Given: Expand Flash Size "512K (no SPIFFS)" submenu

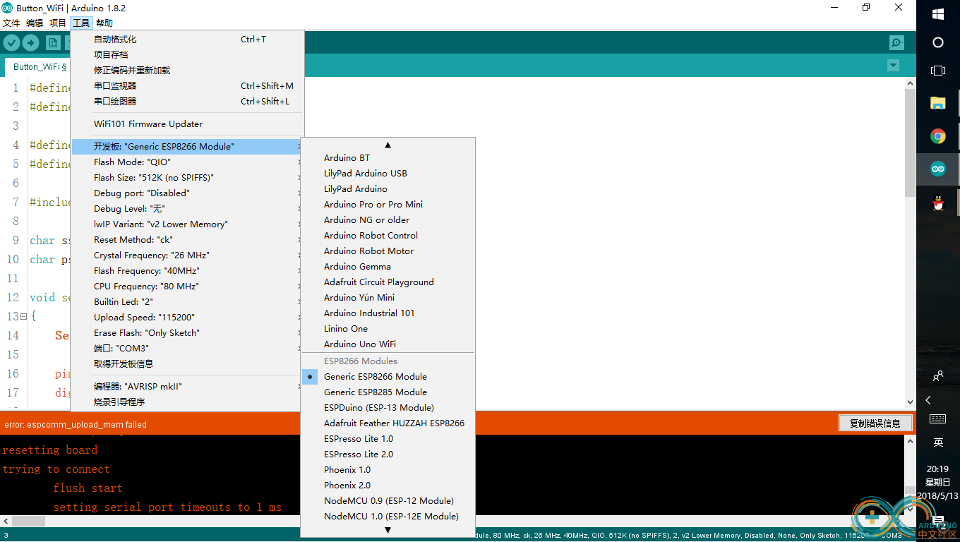Looking at the screenshot, I should pyautogui.click(x=188, y=178).
